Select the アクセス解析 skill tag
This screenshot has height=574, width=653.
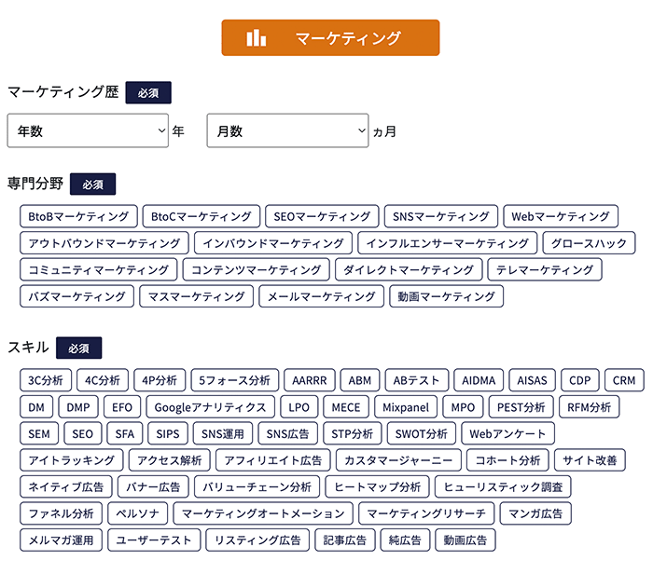click(x=170, y=460)
